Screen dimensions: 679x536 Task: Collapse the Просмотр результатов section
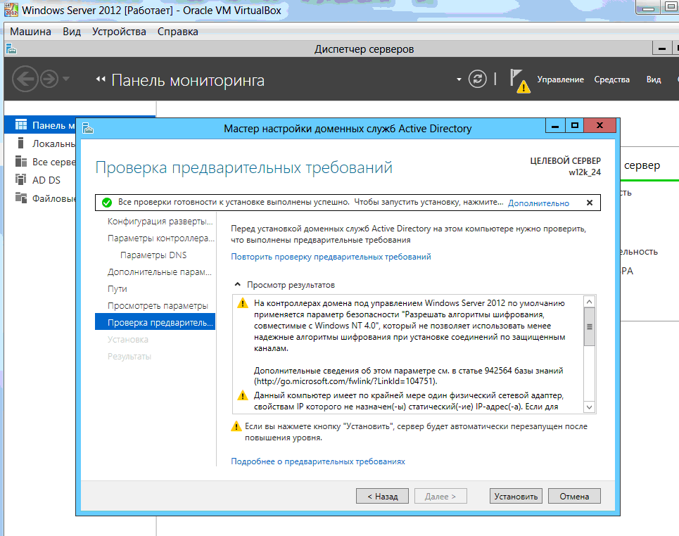(x=237, y=284)
